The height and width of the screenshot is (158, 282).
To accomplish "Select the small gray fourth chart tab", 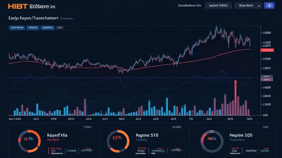I will pyautogui.click(x=59, y=27).
